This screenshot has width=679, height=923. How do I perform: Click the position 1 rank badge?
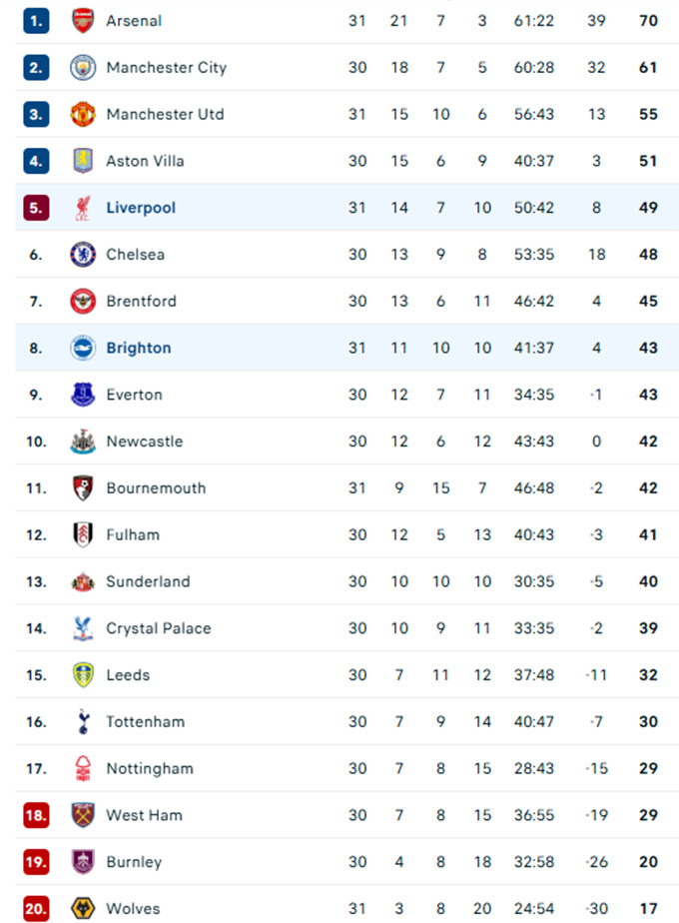37,21
